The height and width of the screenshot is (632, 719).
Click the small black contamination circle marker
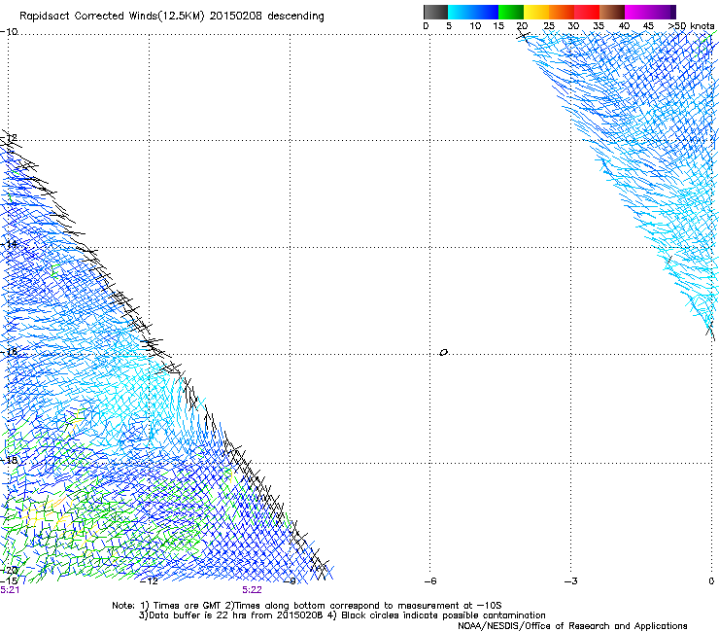click(x=443, y=353)
